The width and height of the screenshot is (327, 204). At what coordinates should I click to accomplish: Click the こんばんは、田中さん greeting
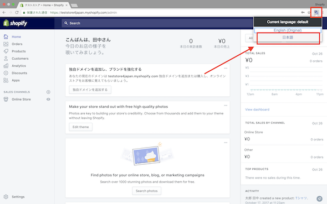pyautogui.click(x=88, y=40)
